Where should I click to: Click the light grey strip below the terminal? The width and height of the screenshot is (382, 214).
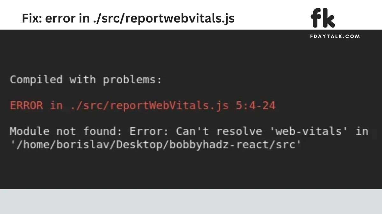pos(191,202)
